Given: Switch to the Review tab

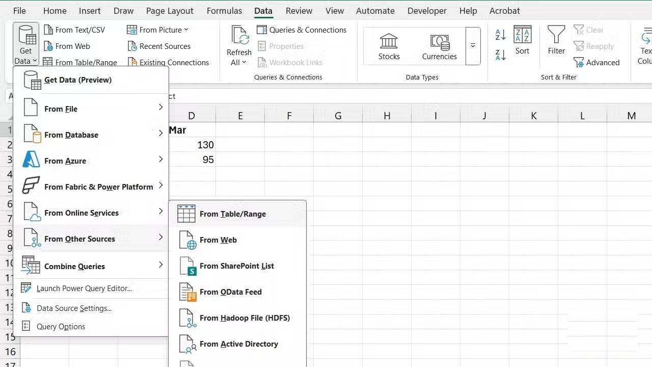Looking at the screenshot, I should point(299,11).
